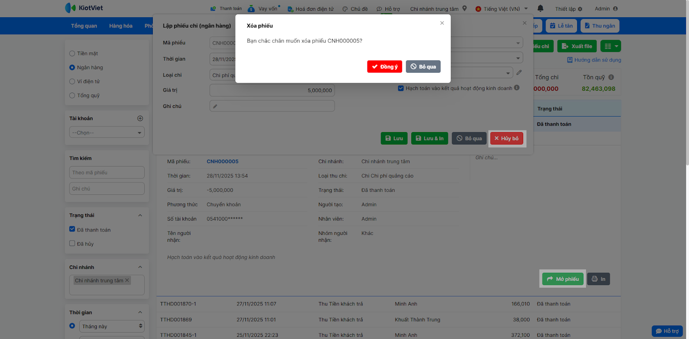Focus the Ghi chú search field in the sidebar
Screen dimensions: 689x339
[x=107, y=189]
